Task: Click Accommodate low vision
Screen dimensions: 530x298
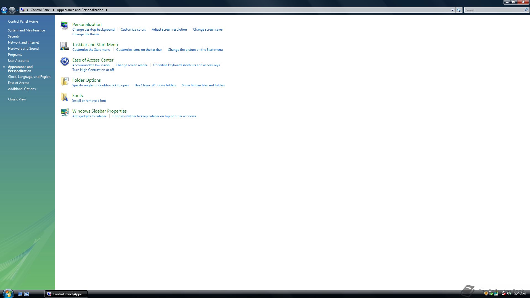Action: tap(91, 65)
